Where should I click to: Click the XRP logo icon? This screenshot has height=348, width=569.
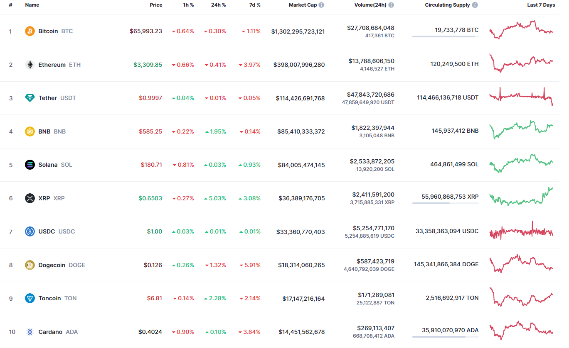30,198
